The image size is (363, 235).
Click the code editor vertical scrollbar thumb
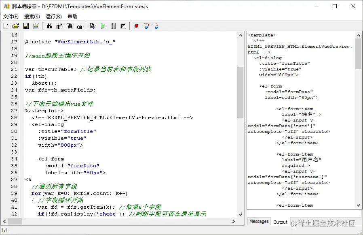pos(240,92)
